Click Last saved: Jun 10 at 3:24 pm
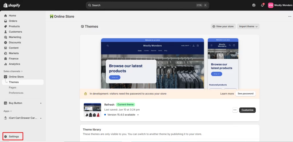Viewport: 293px width, 142px height. (122, 110)
